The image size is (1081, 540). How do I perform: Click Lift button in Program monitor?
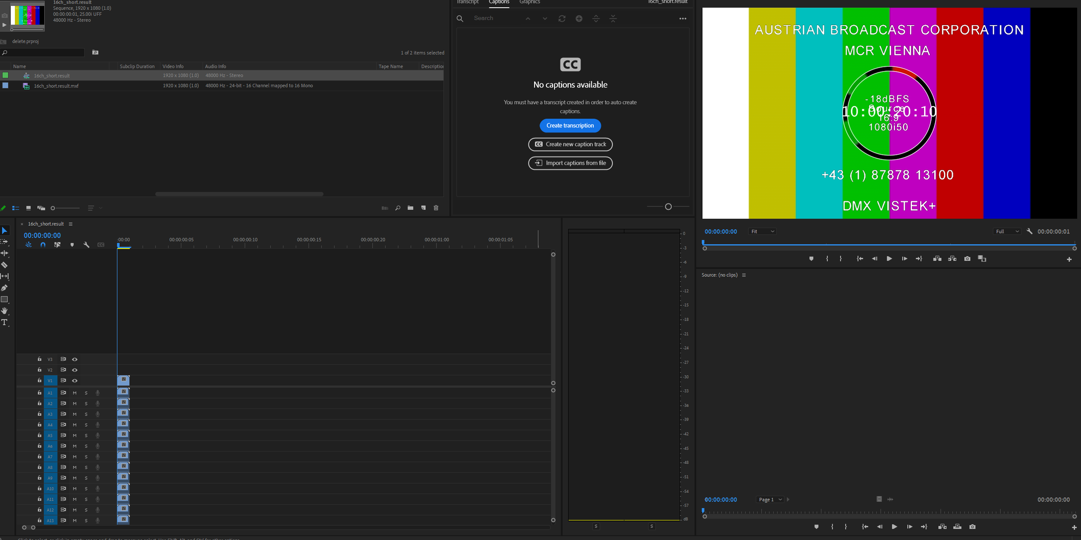coord(937,259)
